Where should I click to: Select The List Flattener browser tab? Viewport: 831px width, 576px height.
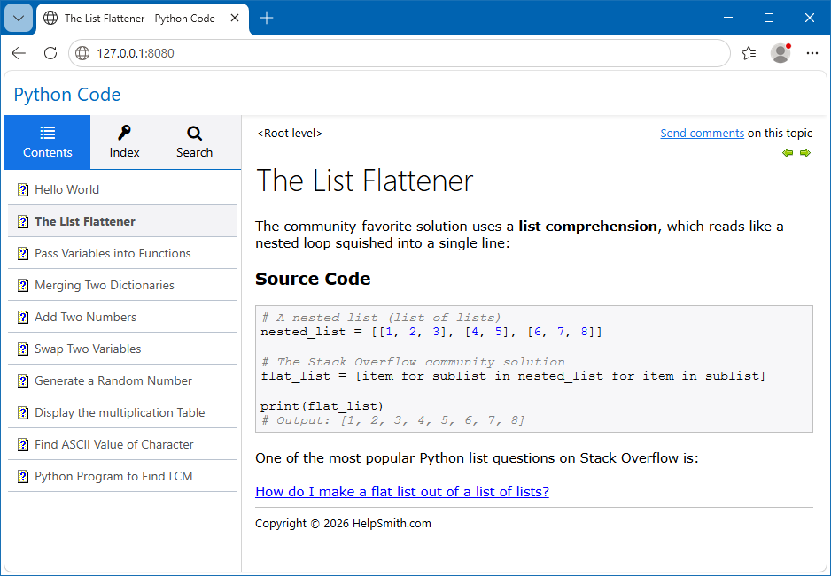(142, 19)
